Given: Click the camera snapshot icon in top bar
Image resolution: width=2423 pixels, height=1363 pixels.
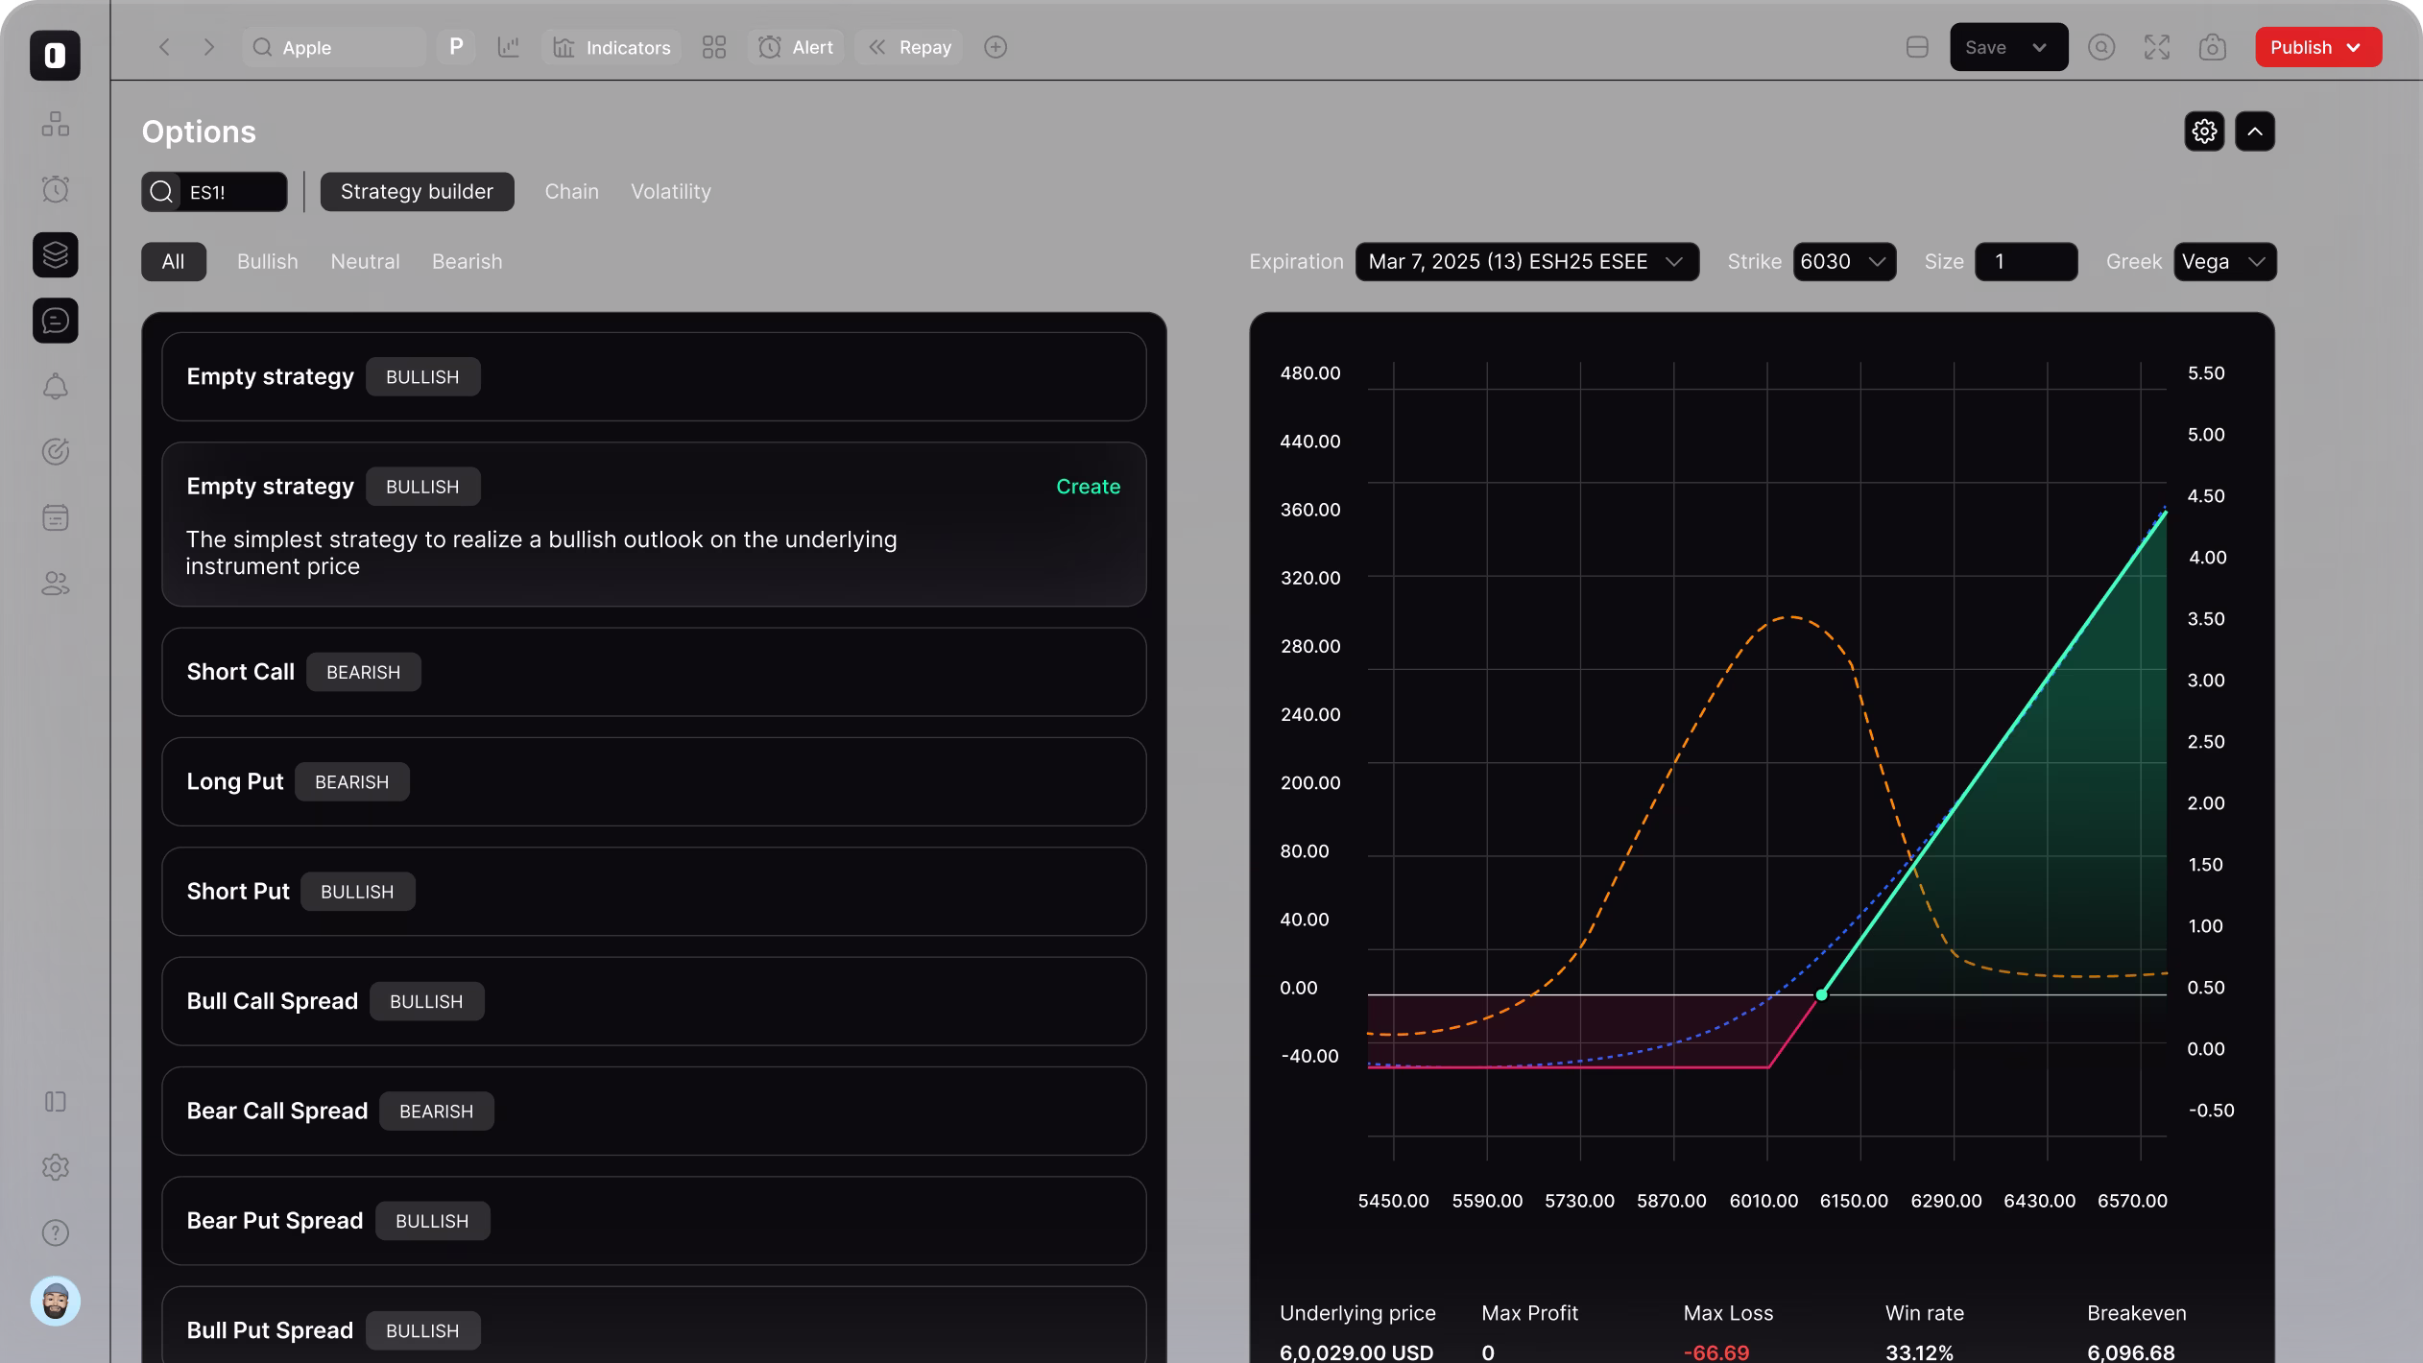Looking at the screenshot, I should pos(2212,47).
